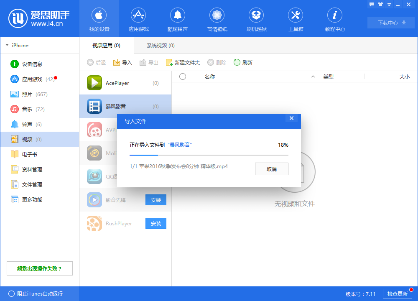
Task: Click the 无视频和文件 empty-state text
Action: [295, 204]
